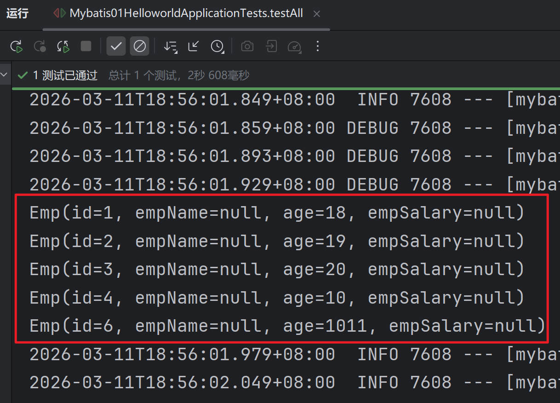Open the test history clock dropdown
Screen dimensions: 560x403
217,46
